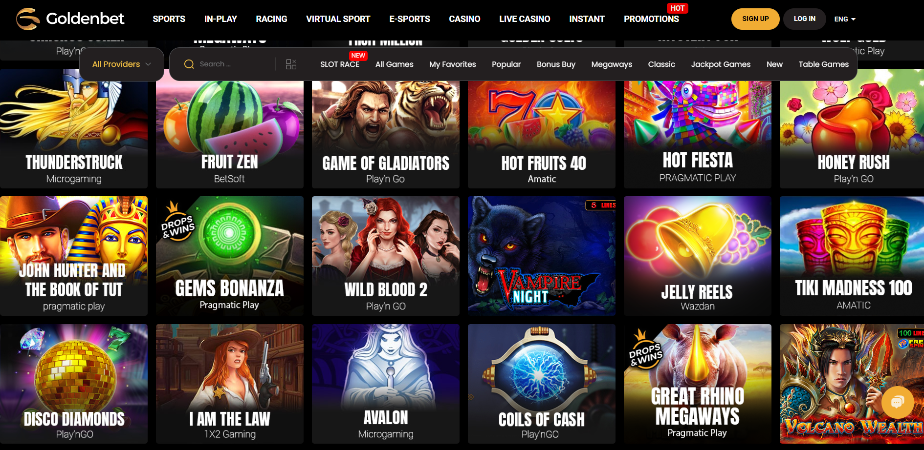The image size is (924, 450).
Task: Toggle the grid view layout icon
Action: (x=291, y=64)
